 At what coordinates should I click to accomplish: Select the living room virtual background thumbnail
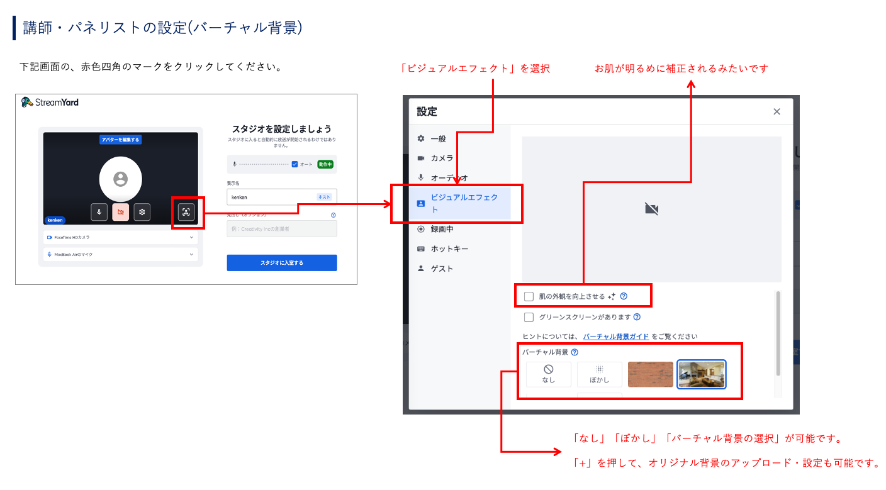tap(701, 374)
